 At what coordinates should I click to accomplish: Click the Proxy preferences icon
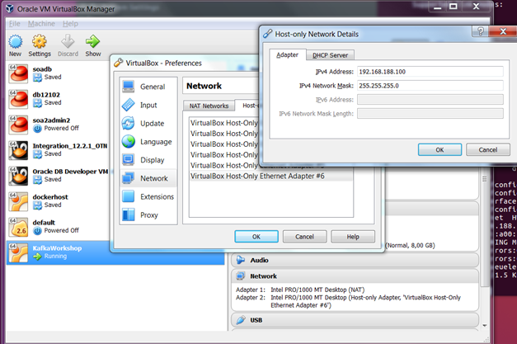tap(129, 214)
